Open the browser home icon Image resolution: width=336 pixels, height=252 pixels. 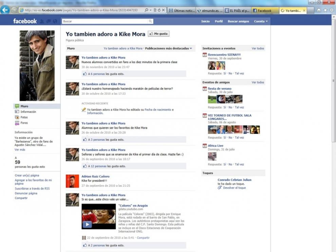pos(319,10)
